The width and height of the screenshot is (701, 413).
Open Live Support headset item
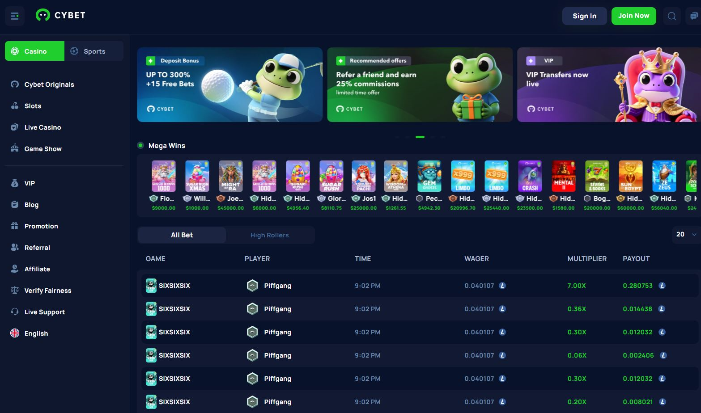(44, 312)
